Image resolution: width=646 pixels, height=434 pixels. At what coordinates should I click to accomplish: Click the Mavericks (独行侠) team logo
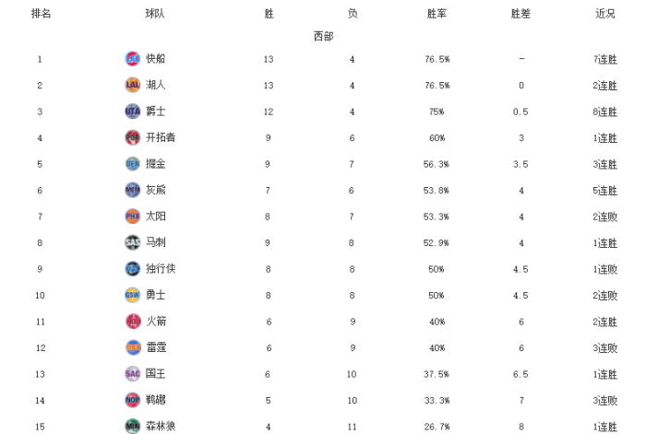coord(133,269)
